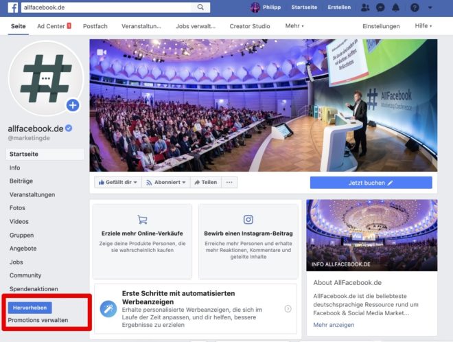Click the video camera icon on cover photo
Viewport: 453px width, 342px height.
102,52
